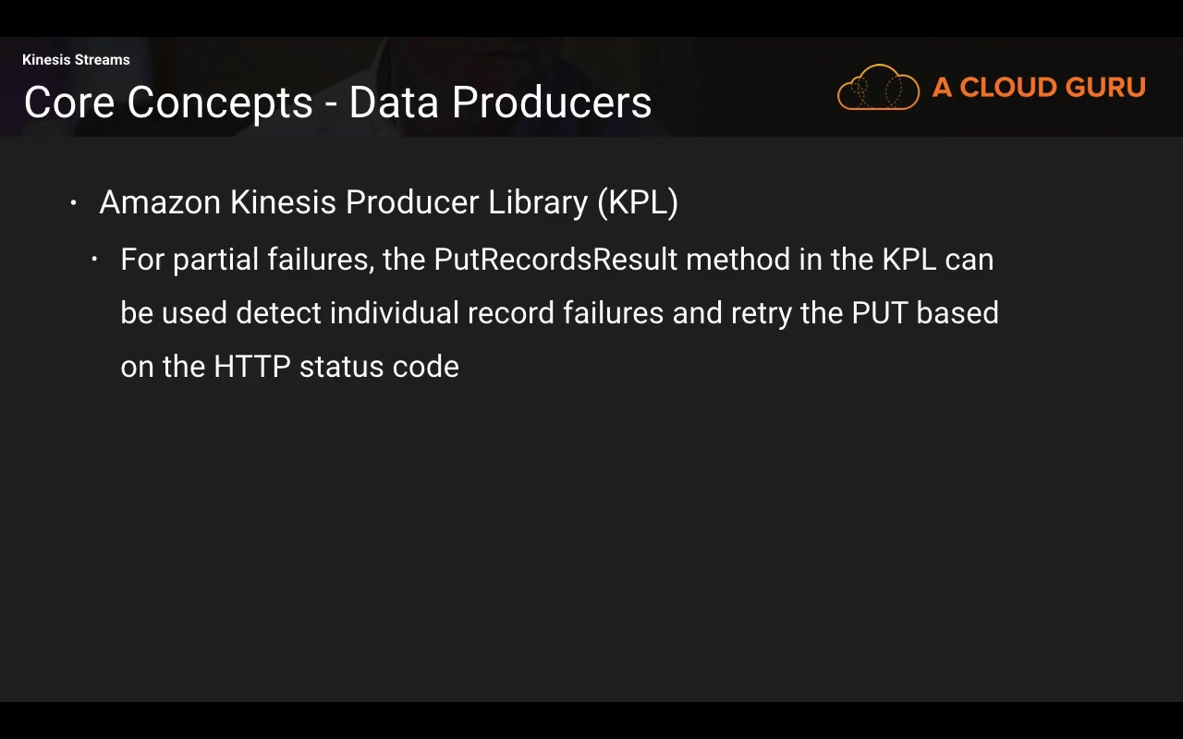Click the bullet before "Amazon Kinesis Producer Library"
The height and width of the screenshot is (739, 1183).
(x=74, y=202)
